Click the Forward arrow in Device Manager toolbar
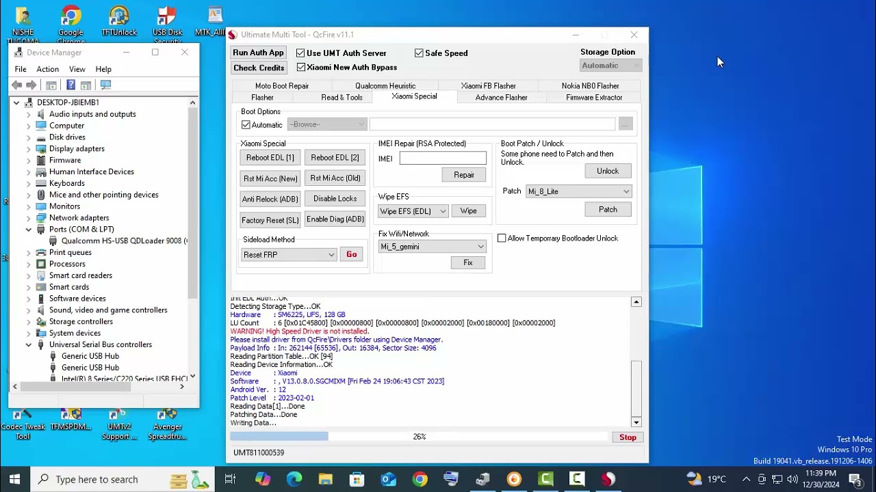 point(31,85)
